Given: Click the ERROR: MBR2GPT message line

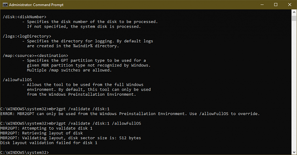Looking at the screenshot, I should tap(130, 114).
